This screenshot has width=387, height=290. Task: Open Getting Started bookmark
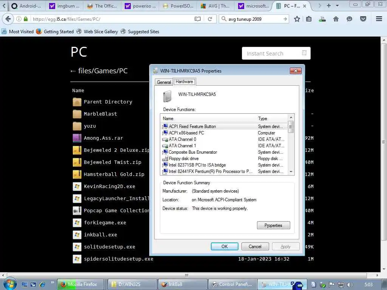55,32
